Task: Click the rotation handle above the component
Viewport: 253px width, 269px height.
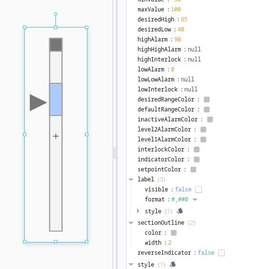Action: pos(55,14)
